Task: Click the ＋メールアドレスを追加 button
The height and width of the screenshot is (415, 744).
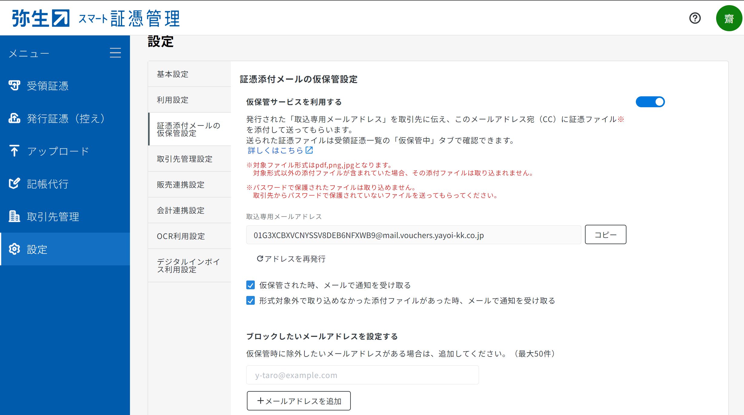Action: click(x=299, y=401)
